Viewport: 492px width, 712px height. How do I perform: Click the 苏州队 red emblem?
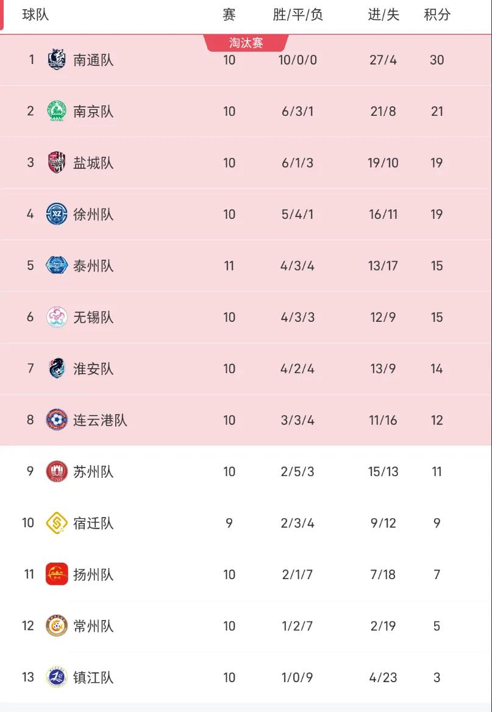click(57, 471)
